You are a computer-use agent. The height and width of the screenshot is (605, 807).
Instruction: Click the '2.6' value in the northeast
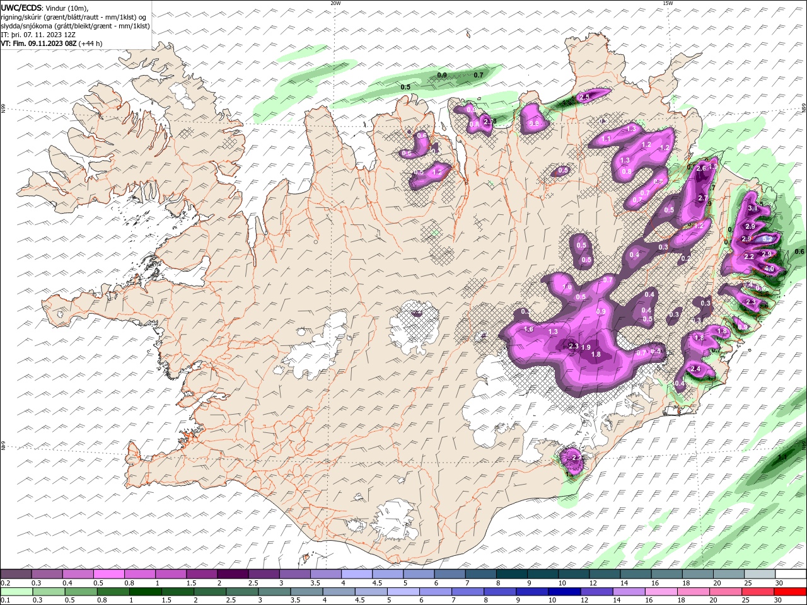pyautogui.click(x=700, y=168)
